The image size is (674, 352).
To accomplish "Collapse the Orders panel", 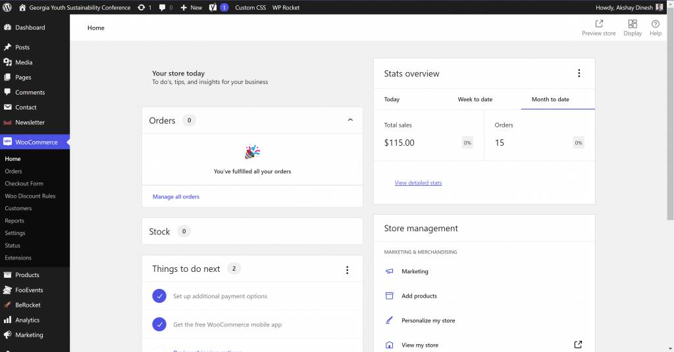I will coord(350,120).
